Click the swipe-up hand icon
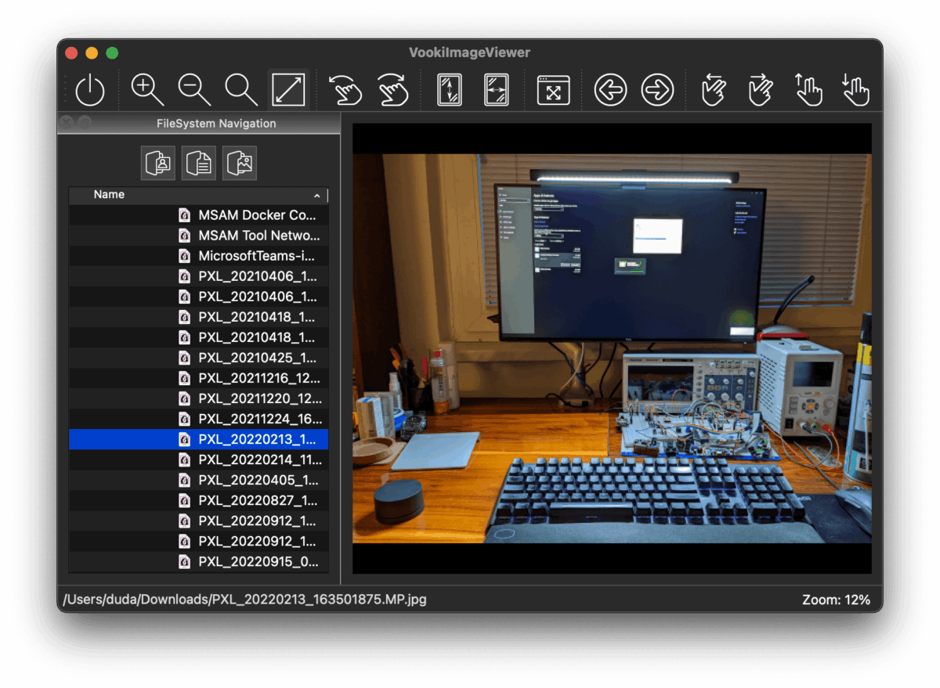The width and height of the screenshot is (940, 688). pos(808,89)
